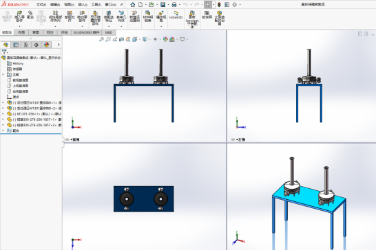
Task: Select the FeatureManager design tree tab
Action: pos(6,45)
